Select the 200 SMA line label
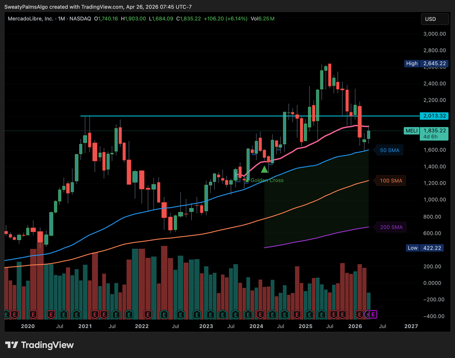 click(390, 228)
